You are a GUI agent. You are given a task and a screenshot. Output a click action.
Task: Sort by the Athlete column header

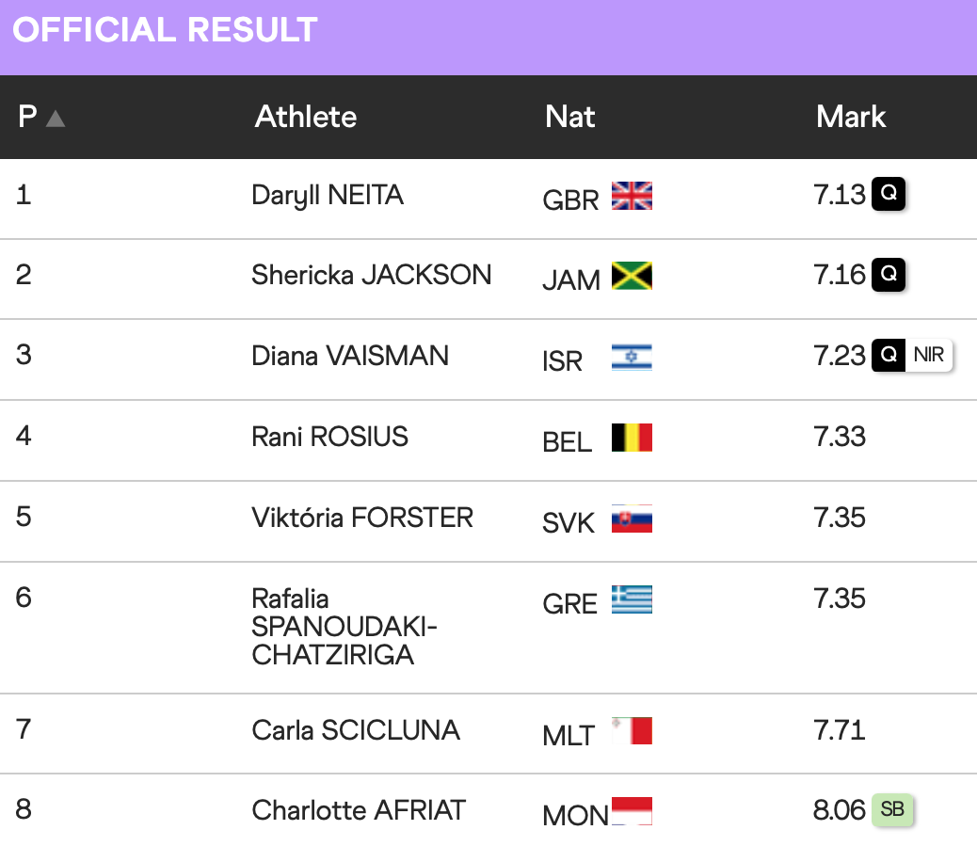coord(306,117)
